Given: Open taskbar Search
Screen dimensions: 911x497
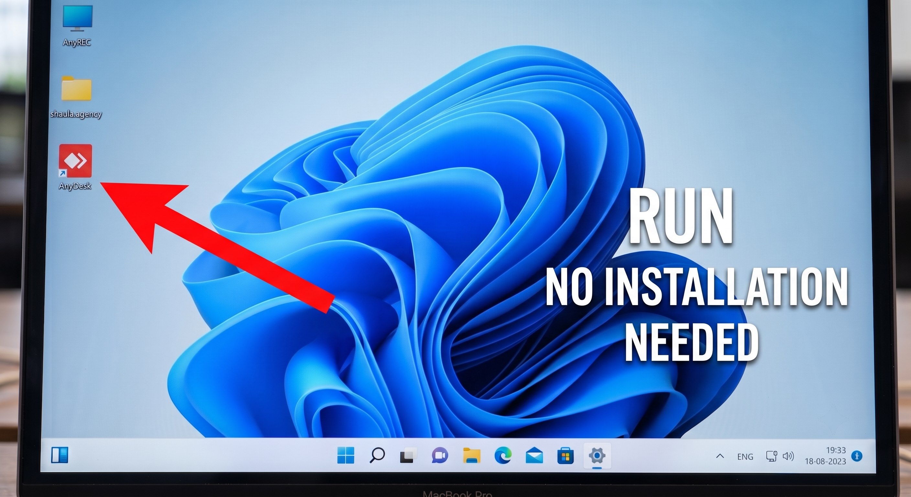Looking at the screenshot, I should click(377, 455).
